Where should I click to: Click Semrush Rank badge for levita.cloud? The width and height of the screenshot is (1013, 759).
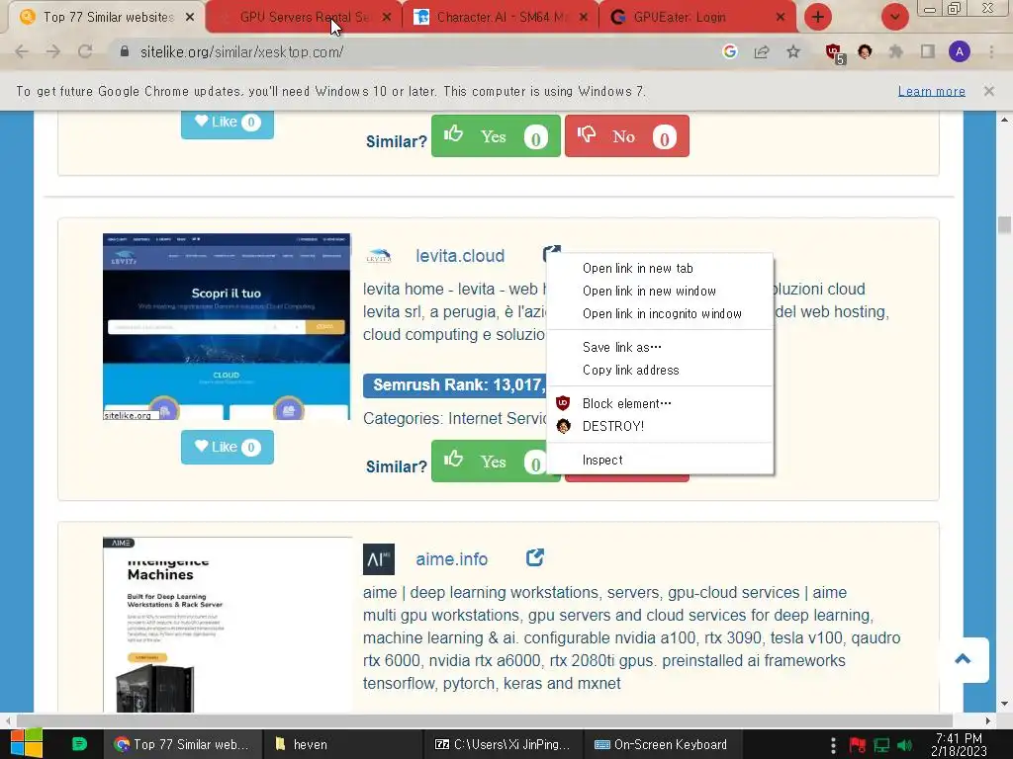click(456, 385)
